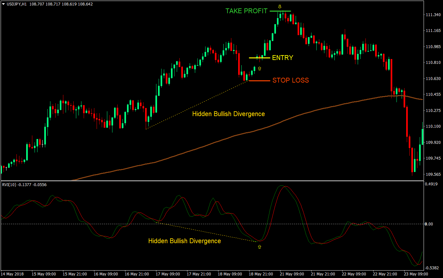Click the STOP LOSS text label
The image size is (443, 278).
[x=290, y=80]
